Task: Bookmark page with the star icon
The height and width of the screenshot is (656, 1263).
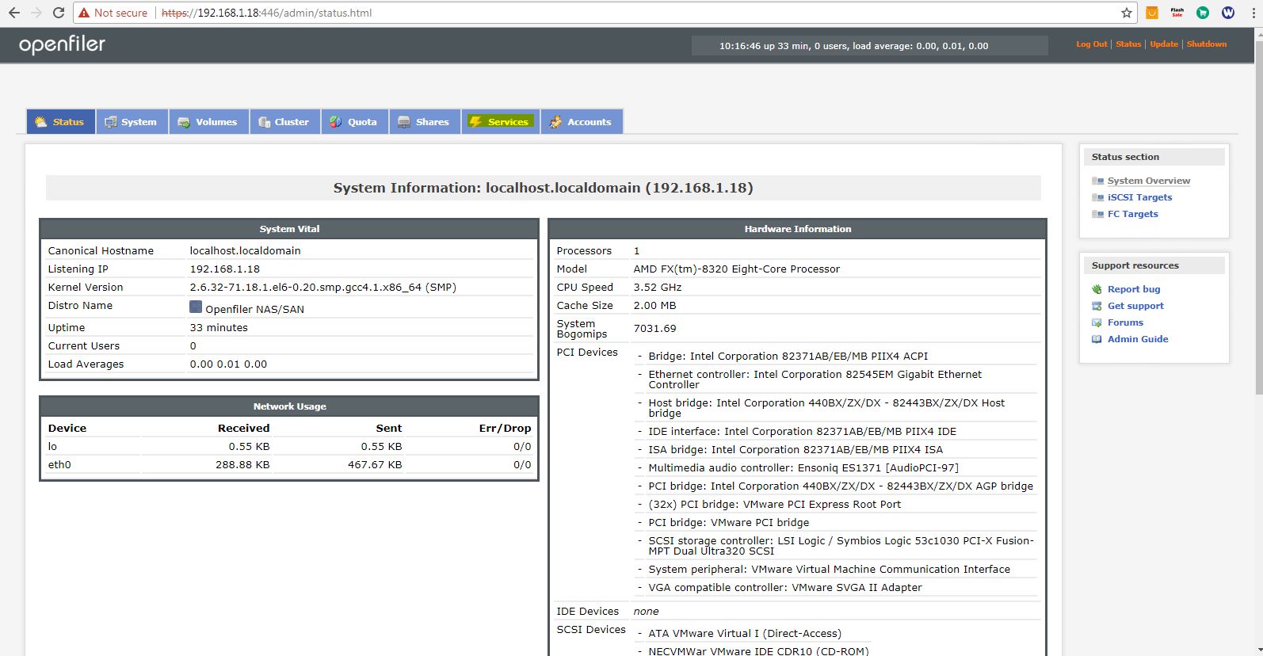Action: point(1126,13)
